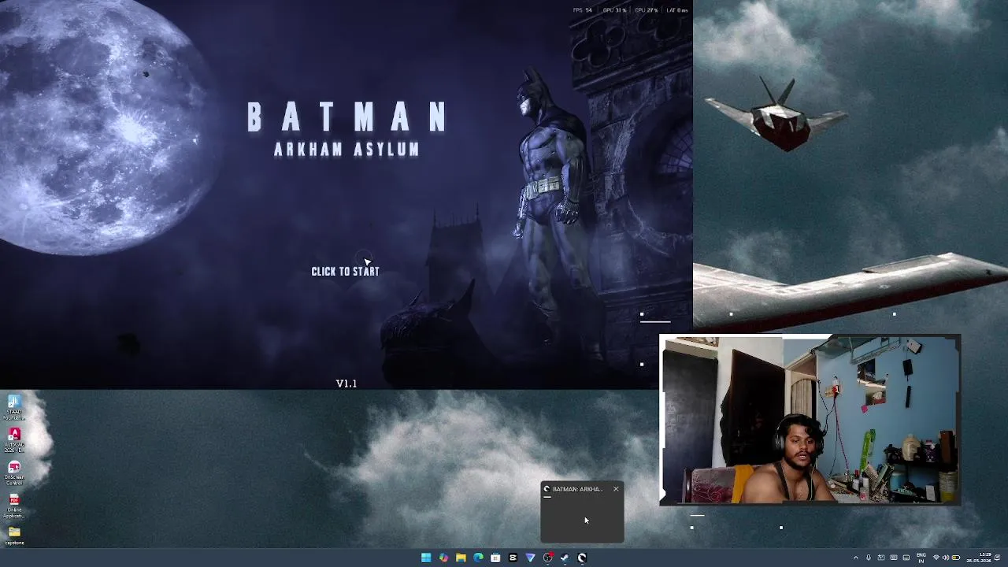This screenshot has height=567, width=1008.
Task: Close the BATMAN: ARKHA... taskbar preview
Action: (616, 489)
